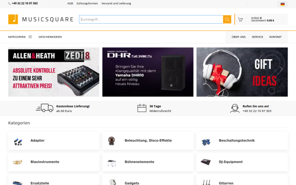The height and width of the screenshot is (185, 296).
Task: Click the disco ball Beleuchtung icon
Action: click(x=111, y=141)
